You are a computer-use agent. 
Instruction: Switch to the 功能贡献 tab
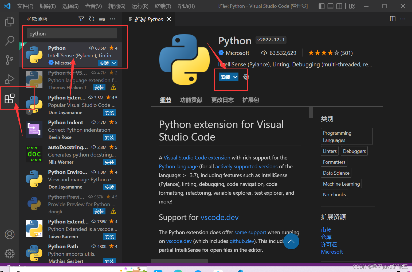(x=191, y=100)
